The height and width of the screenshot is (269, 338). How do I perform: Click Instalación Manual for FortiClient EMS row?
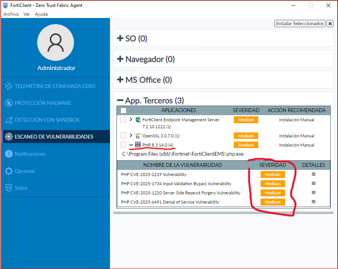click(x=297, y=120)
